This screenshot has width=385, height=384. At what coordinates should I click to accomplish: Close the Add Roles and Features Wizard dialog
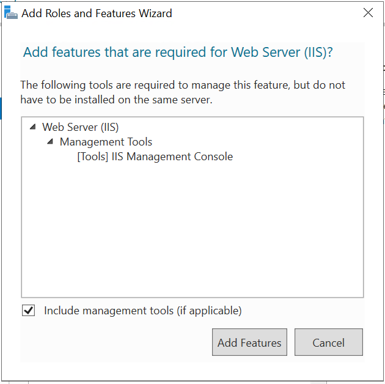368,13
